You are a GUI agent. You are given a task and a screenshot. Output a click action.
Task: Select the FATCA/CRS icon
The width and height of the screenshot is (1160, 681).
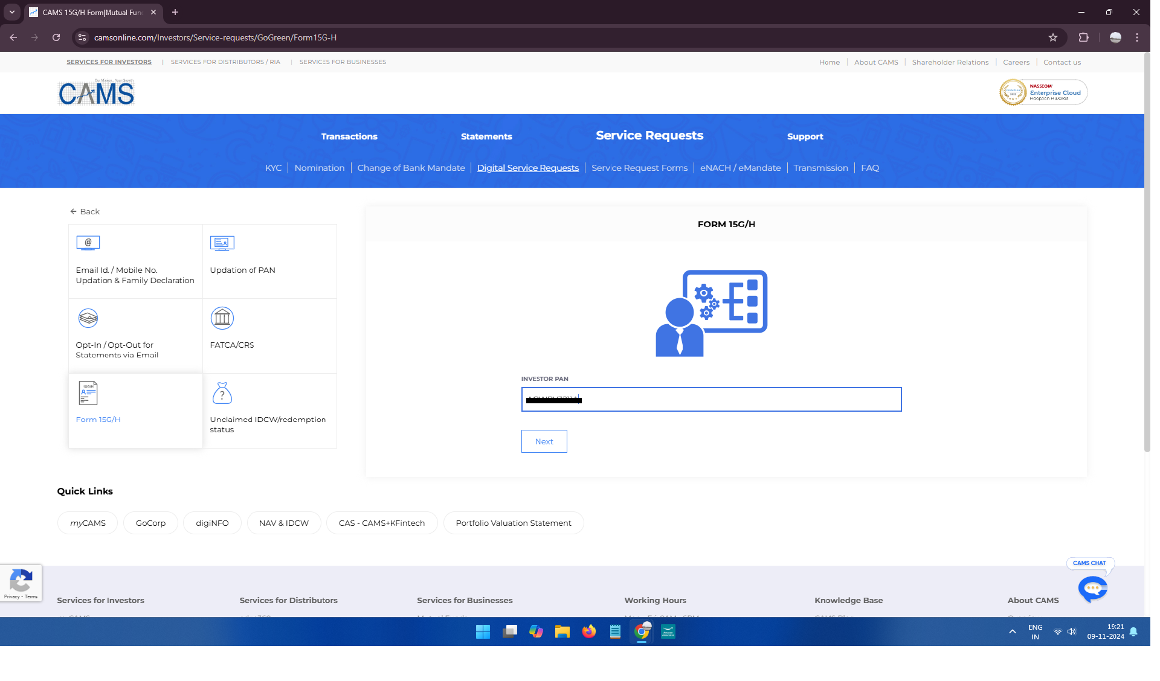pos(222,318)
